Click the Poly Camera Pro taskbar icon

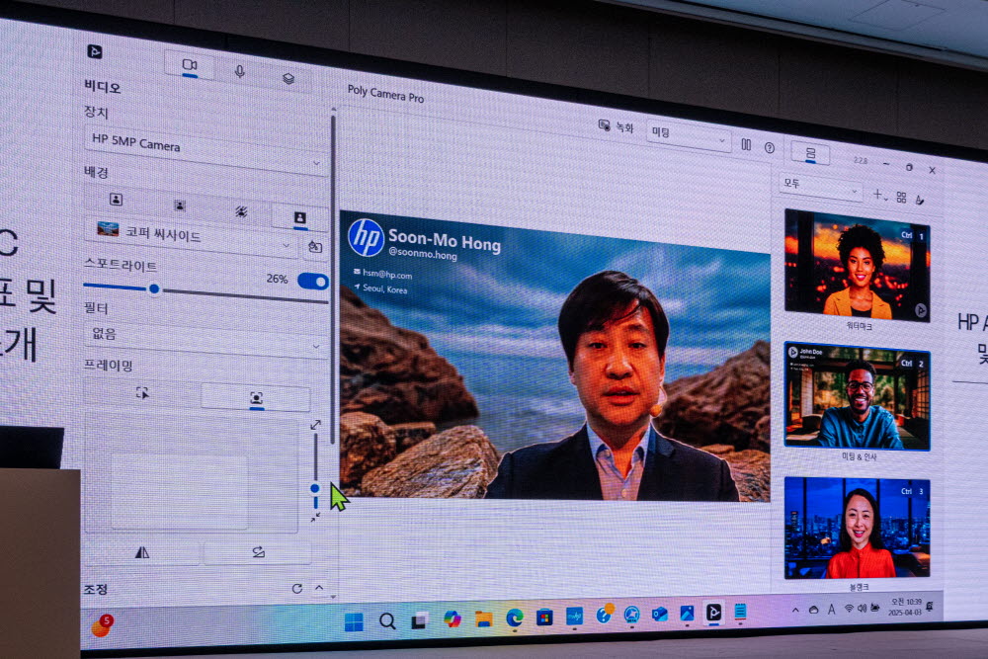713,612
